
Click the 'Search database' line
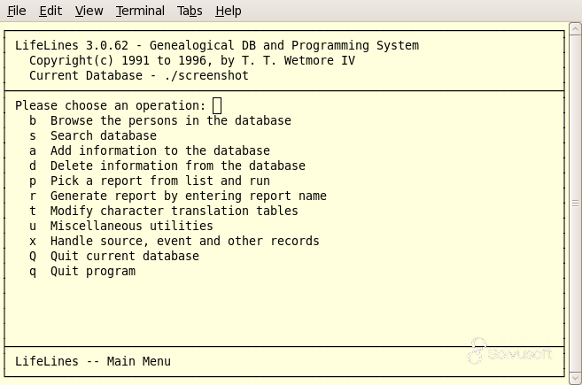(x=104, y=135)
